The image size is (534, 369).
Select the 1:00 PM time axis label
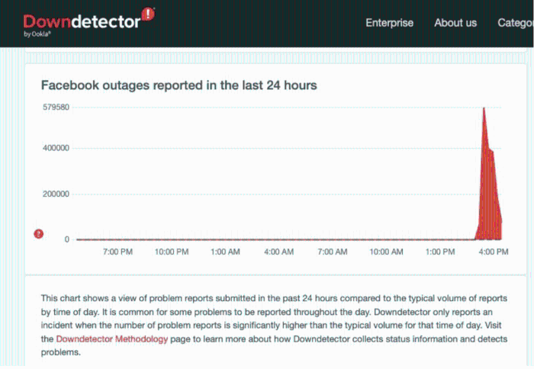(x=440, y=252)
